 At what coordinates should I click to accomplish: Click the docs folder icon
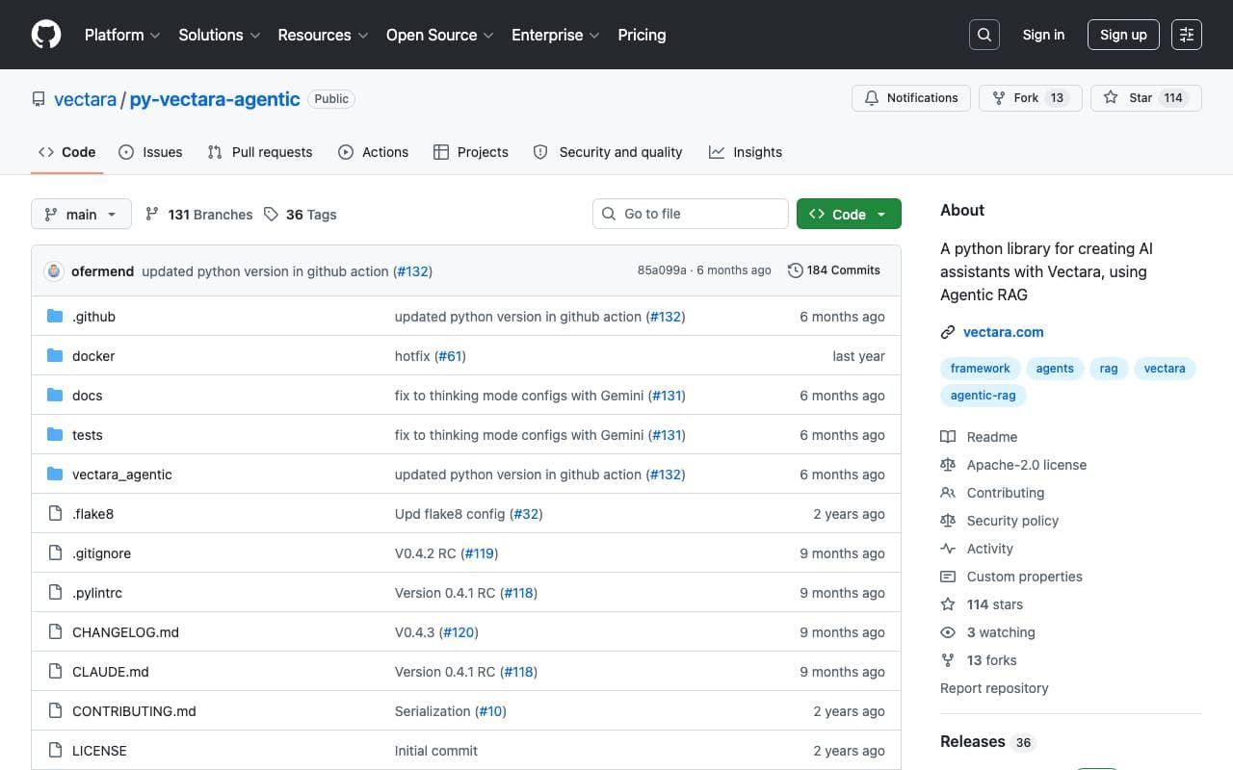click(x=55, y=396)
